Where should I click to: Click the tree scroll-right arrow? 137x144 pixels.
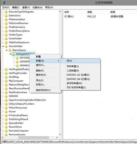coord(57,137)
